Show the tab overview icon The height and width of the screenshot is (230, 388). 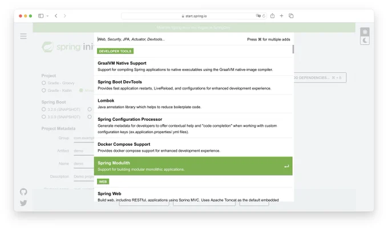coord(291,16)
